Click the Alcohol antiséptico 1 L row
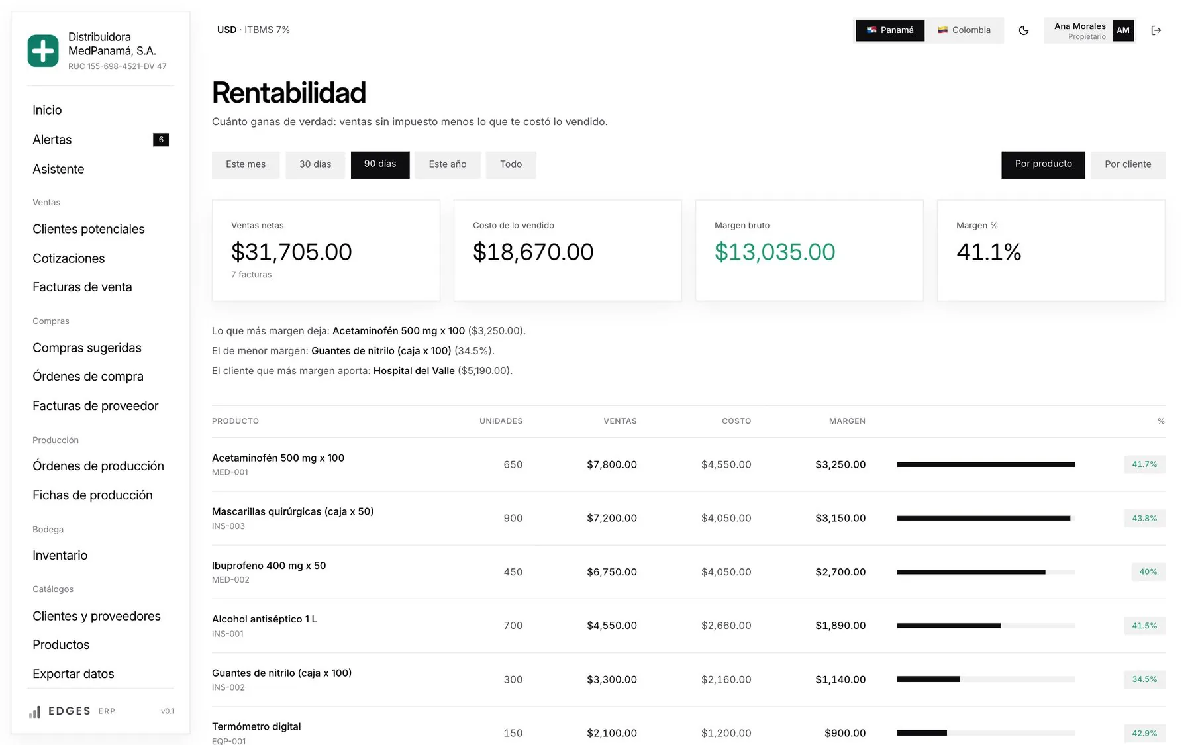Screen dimensions: 1192x745 [x=688, y=626]
